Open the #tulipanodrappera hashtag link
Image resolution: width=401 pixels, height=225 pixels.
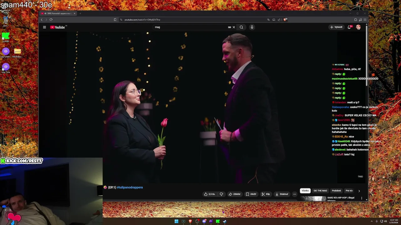[x=130, y=187]
